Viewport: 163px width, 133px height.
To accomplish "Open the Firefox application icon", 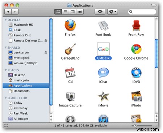I will (70, 25).
